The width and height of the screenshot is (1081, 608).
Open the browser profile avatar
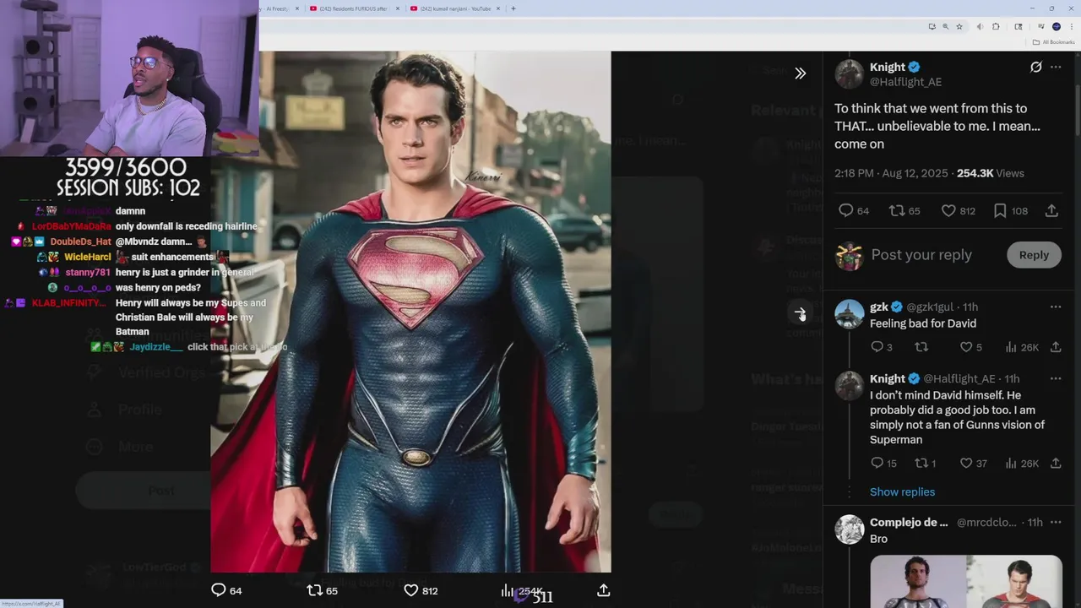coord(1057,26)
